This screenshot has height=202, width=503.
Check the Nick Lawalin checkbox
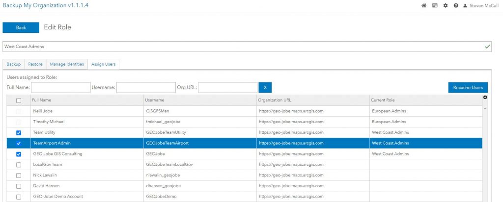[x=19, y=175]
